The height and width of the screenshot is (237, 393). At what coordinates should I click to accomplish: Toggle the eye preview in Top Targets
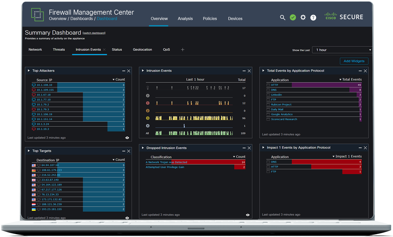click(127, 218)
